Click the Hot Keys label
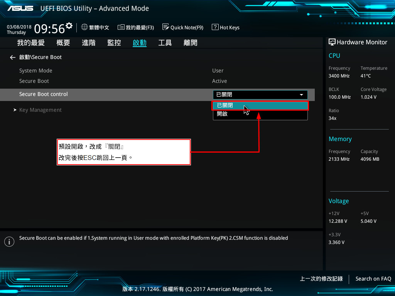Image resolution: width=395 pixels, height=296 pixels. point(230,27)
